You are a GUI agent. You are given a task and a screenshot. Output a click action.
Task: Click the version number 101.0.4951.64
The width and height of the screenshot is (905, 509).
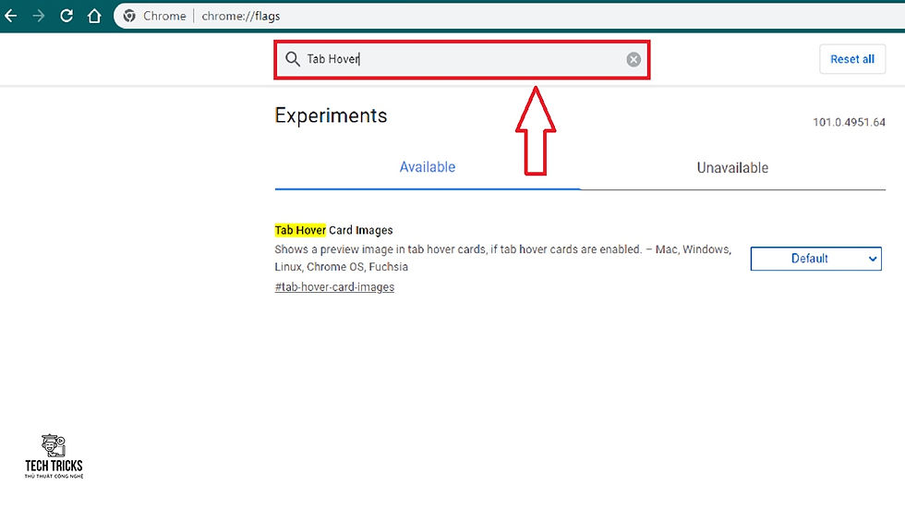[849, 122]
